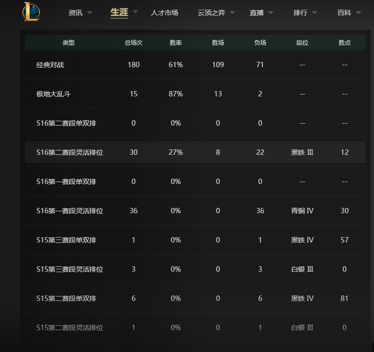Click the 总场次 column header

pyautogui.click(x=133, y=43)
